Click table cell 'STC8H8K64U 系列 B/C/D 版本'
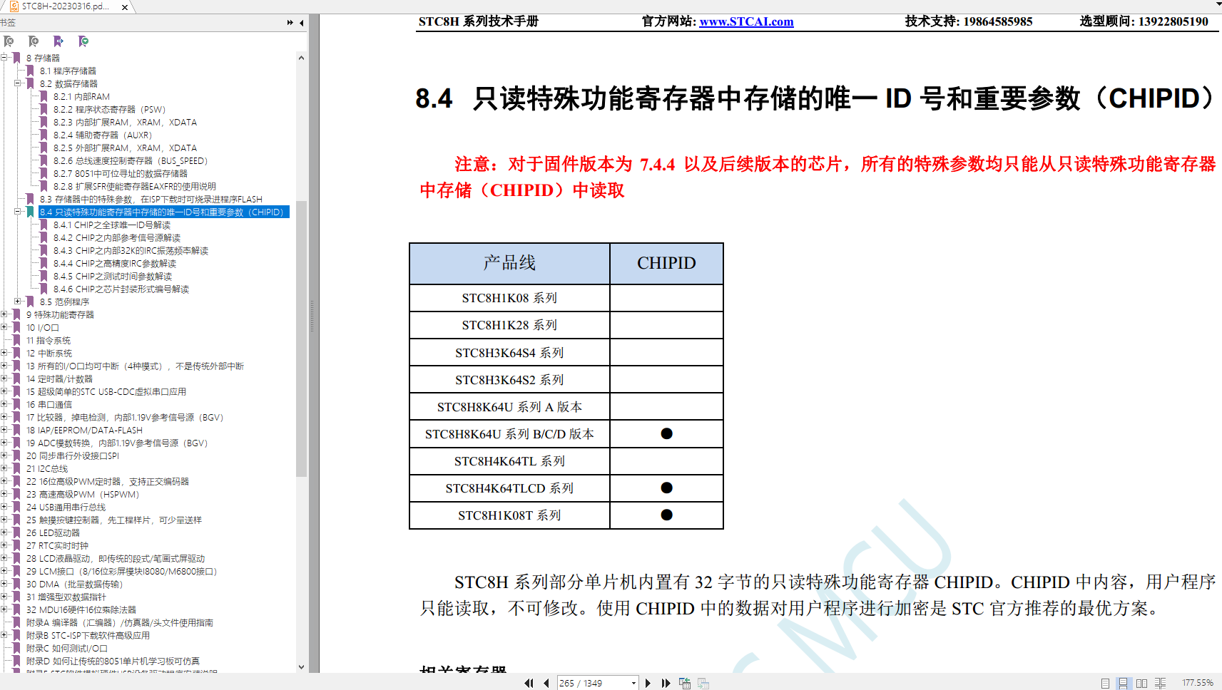This screenshot has height=690, width=1222. [x=509, y=434]
